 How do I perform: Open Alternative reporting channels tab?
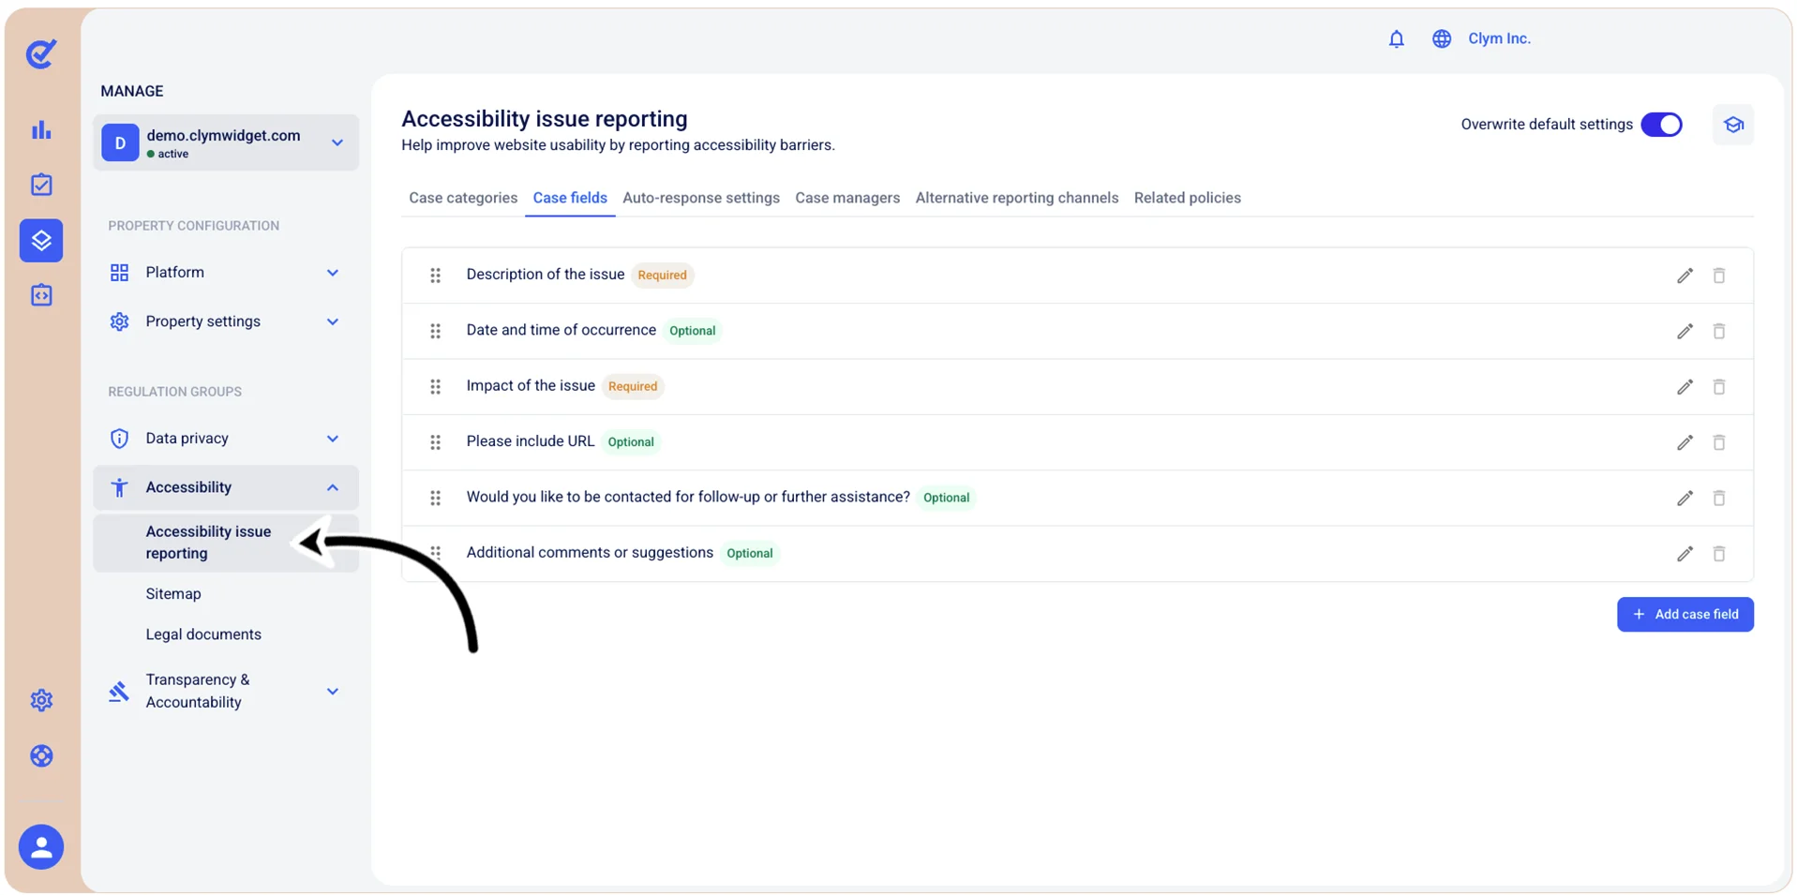[1017, 198]
